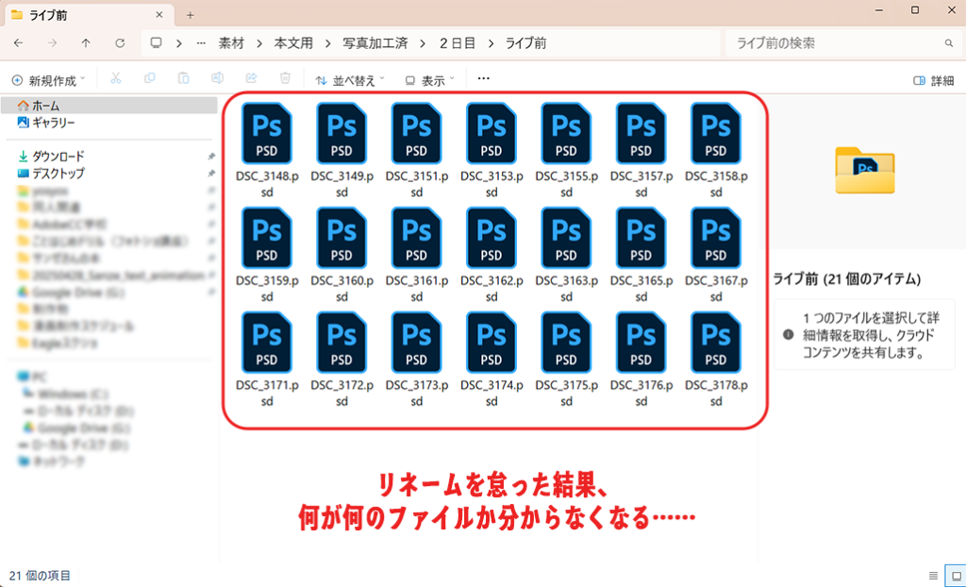Click the folder preview thumbnail in details pane
Viewport: 966px width, 587px height.
pos(865,170)
